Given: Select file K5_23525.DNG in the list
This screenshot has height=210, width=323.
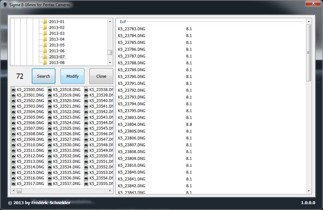Looking at the screenshot, I should click(x=67, y=128).
